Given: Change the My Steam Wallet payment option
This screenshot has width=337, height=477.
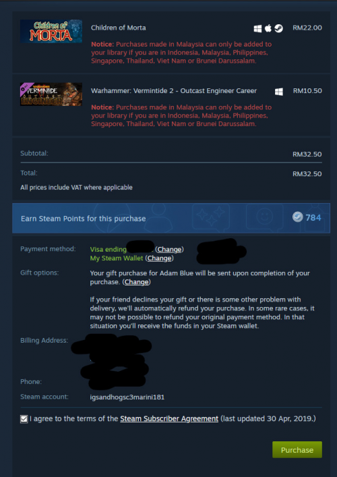Looking at the screenshot, I should 159,258.
